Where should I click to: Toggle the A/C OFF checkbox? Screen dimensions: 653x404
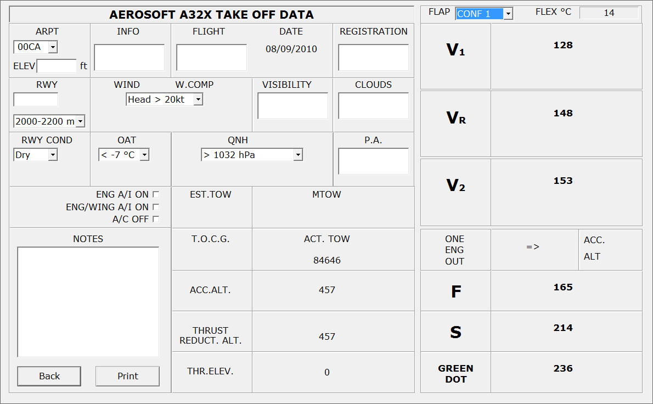156,218
